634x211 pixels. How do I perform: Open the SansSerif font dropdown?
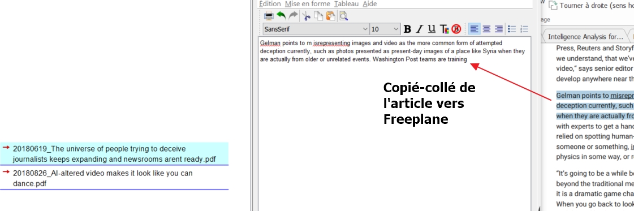[316, 29]
